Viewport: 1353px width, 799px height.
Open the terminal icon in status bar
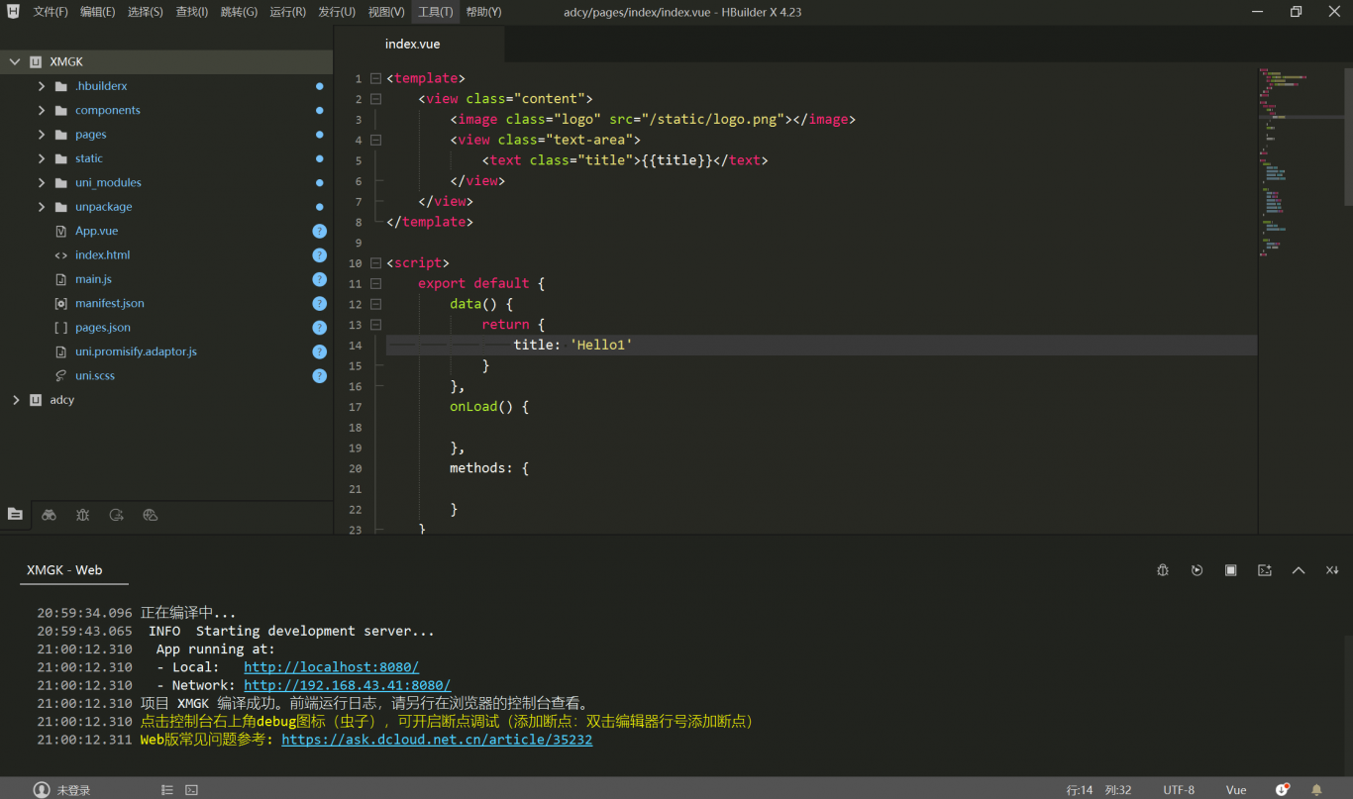click(x=191, y=790)
